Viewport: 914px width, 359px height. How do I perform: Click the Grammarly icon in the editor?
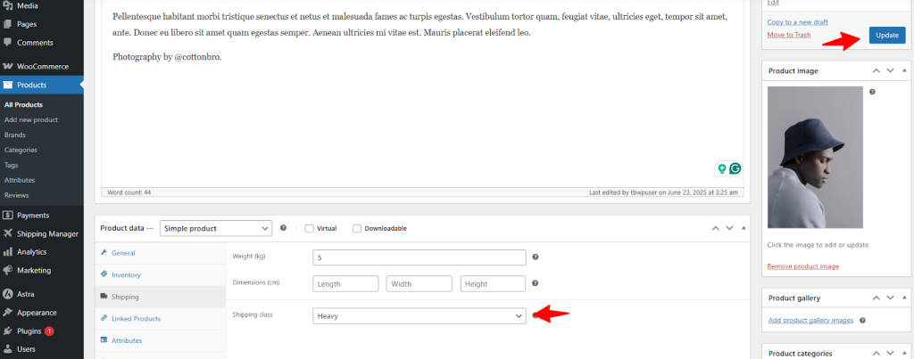point(735,168)
